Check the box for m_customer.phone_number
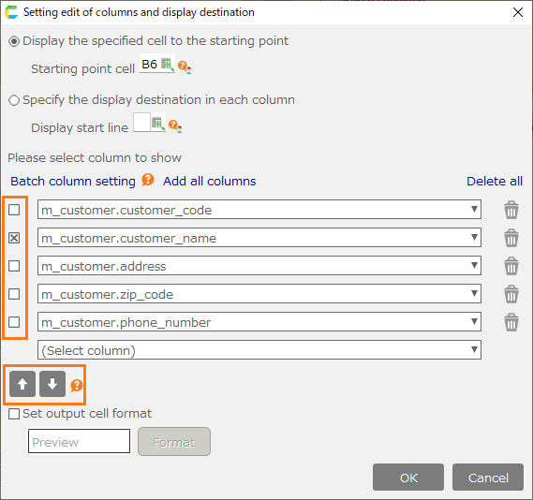 click(x=14, y=322)
